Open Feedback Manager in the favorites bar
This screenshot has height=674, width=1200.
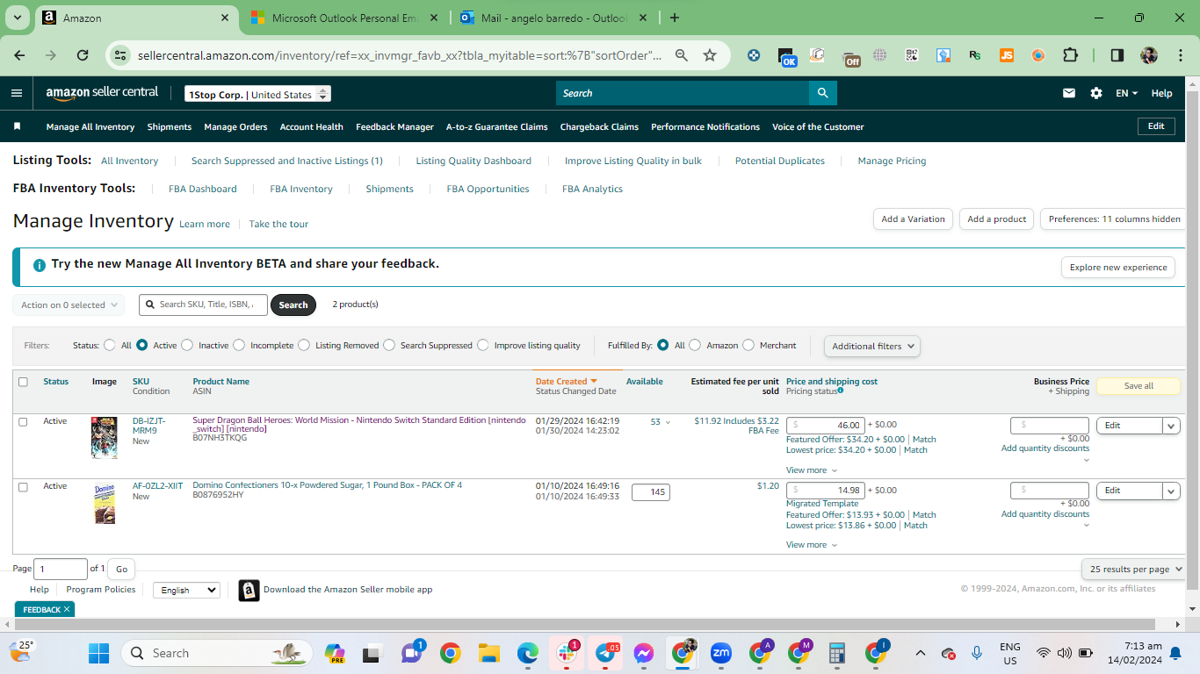(x=394, y=126)
